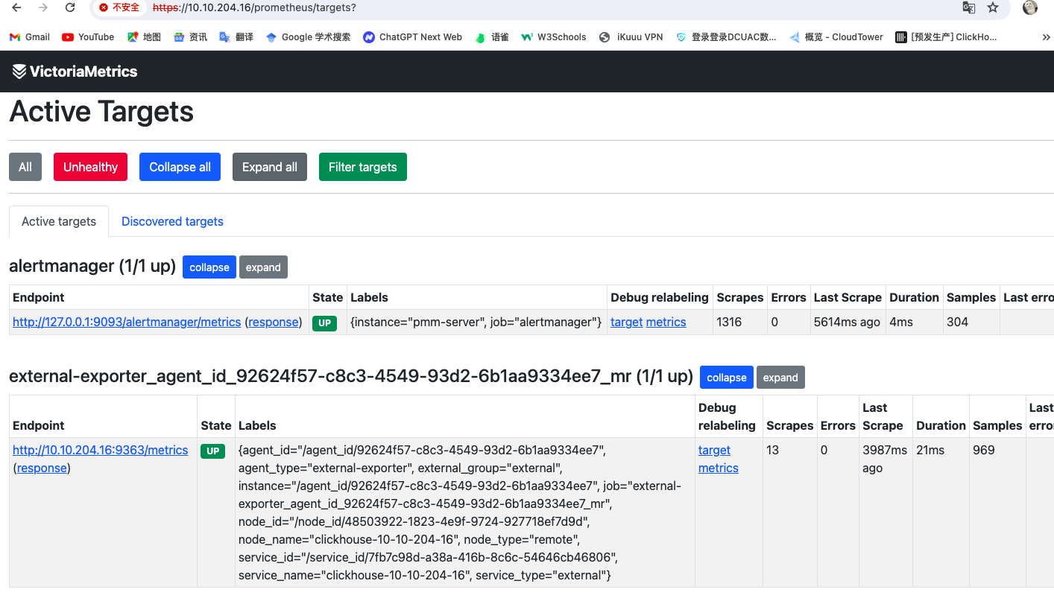Open the ChatGPT Next Web bookmark

[x=412, y=36]
